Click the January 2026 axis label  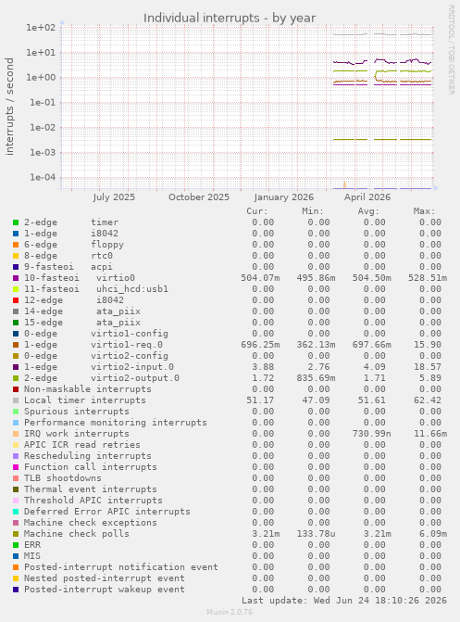(284, 197)
